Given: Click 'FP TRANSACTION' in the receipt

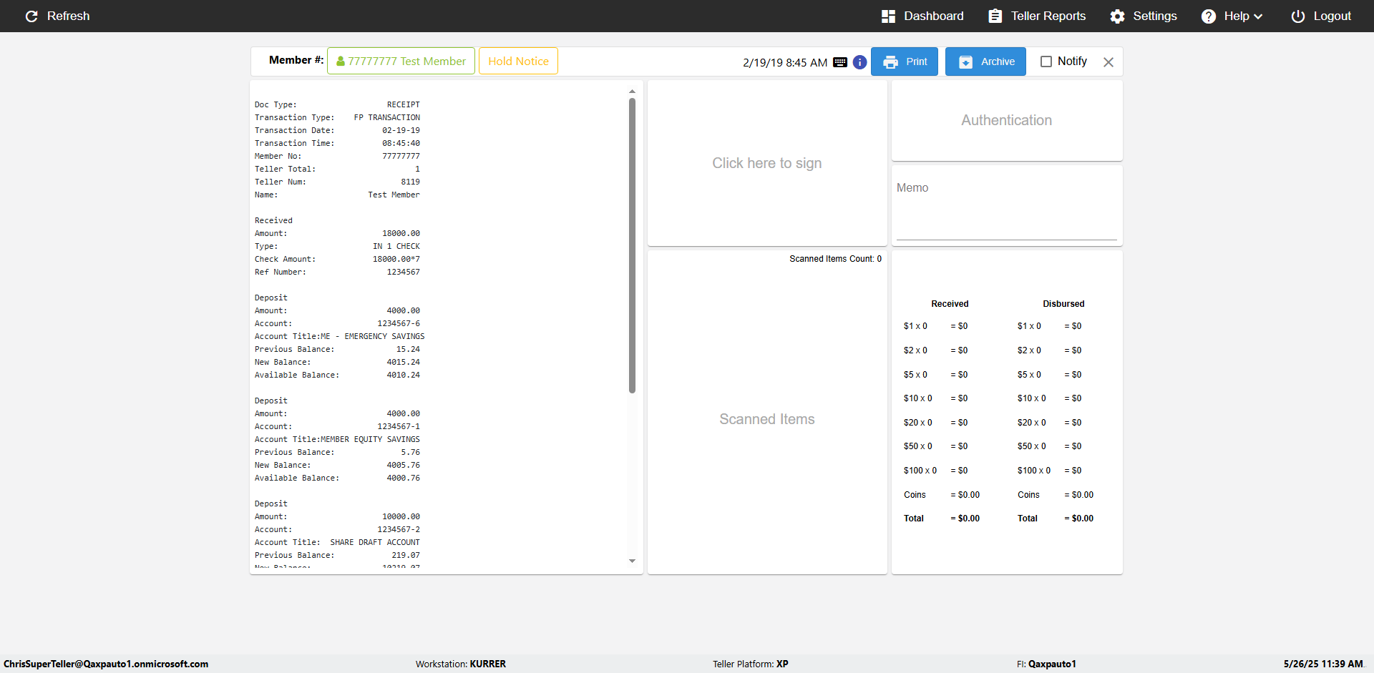Looking at the screenshot, I should click(x=387, y=117).
